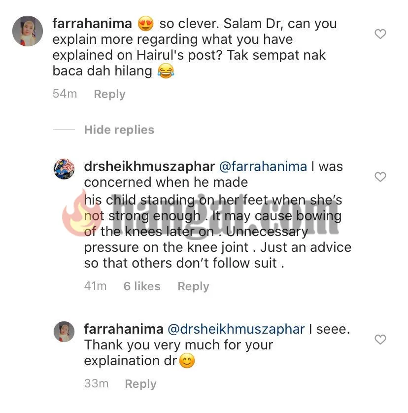Like farrahanima's top comment with heart icon
Screen dimensions: 408x413
tap(380, 34)
